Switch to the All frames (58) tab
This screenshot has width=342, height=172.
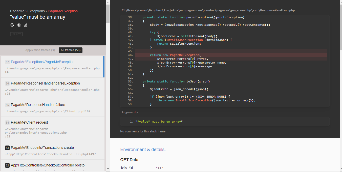pos(70,50)
